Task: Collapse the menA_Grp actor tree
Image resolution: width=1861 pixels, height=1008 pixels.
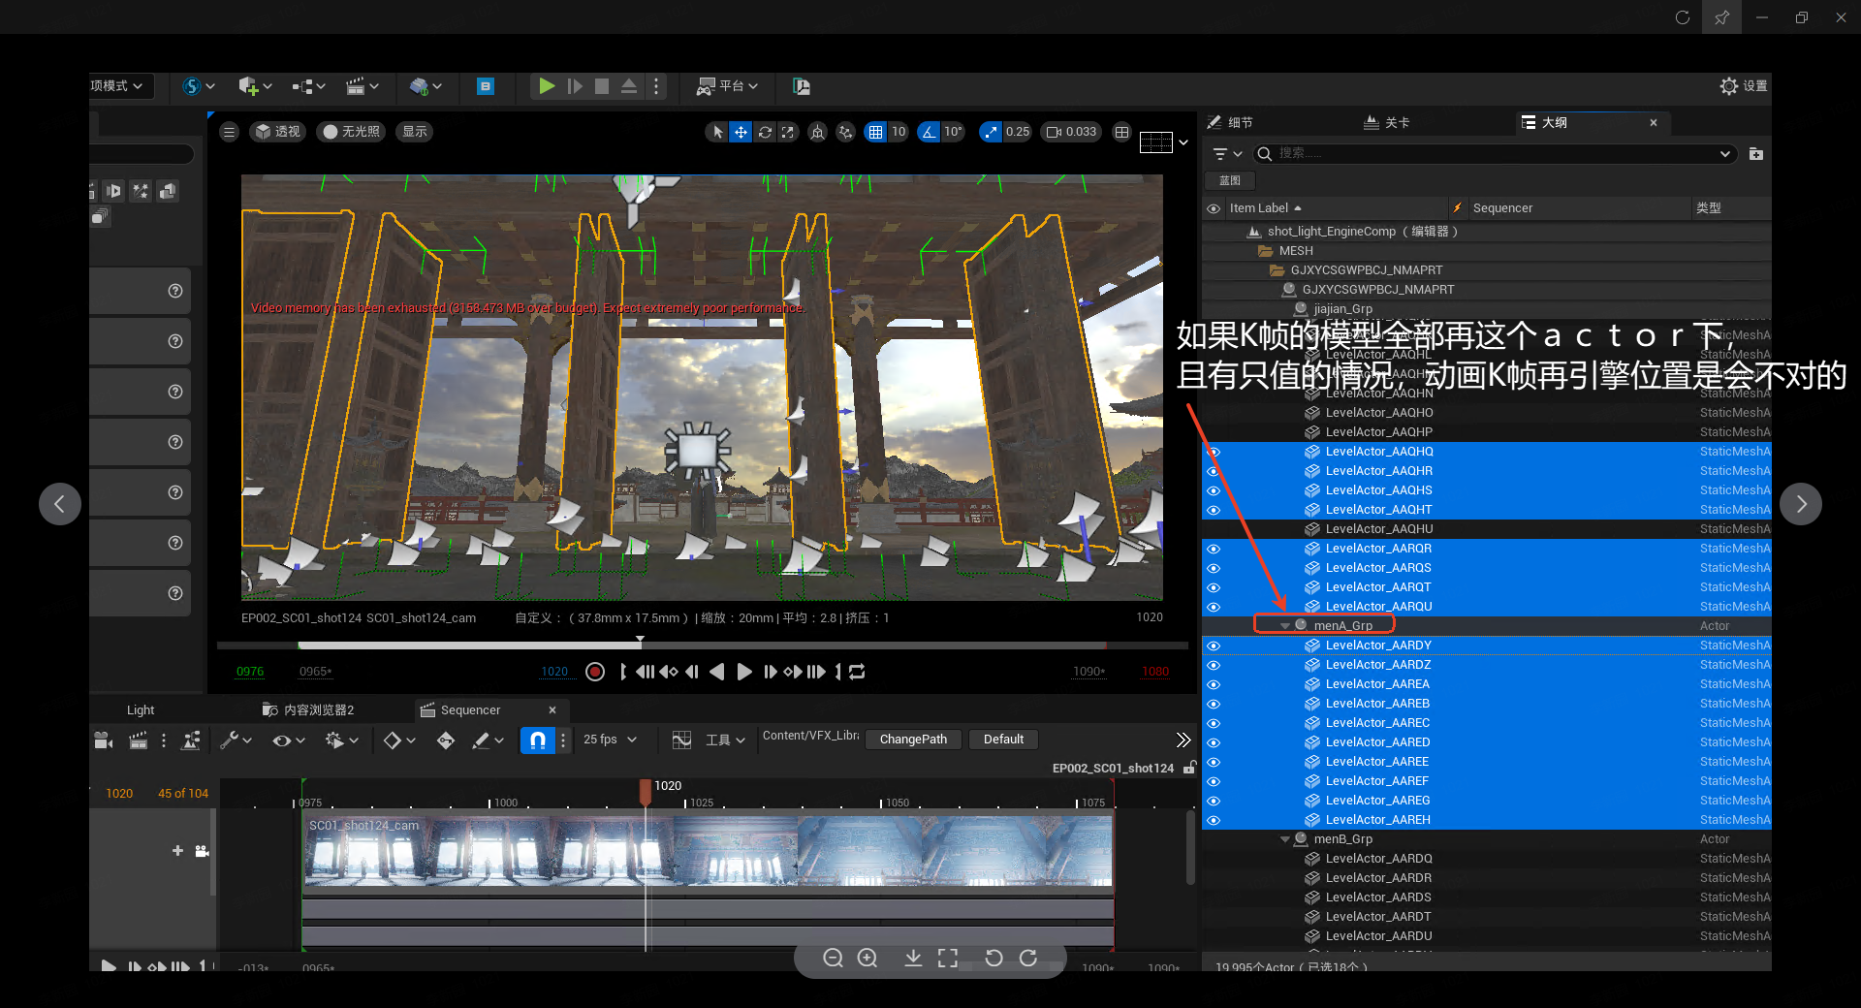Action: point(1285,626)
